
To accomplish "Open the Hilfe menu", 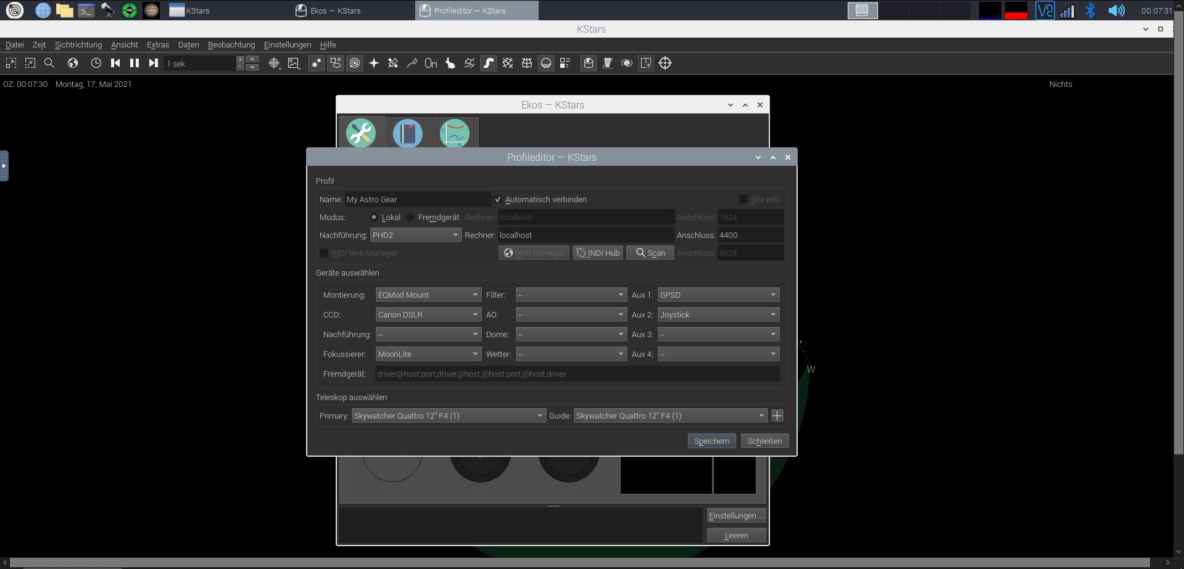I will [x=328, y=44].
